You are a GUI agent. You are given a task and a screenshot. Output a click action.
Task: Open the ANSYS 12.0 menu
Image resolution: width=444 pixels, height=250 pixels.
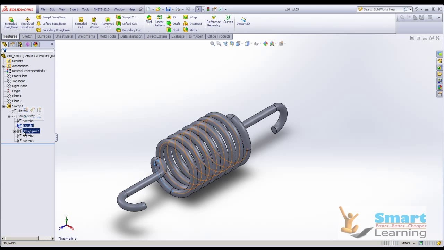[101, 9]
